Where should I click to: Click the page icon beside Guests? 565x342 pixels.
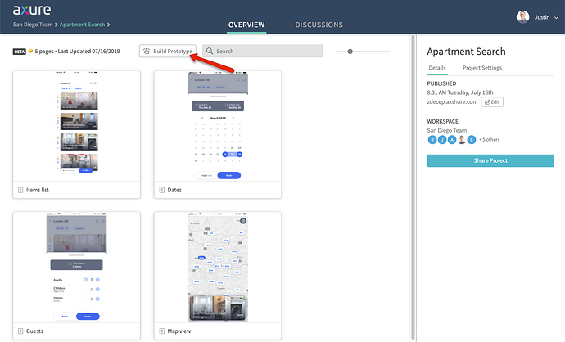coord(20,331)
